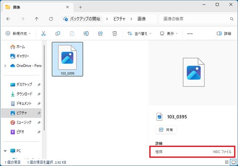This screenshot has width=238, height=166.
Task: Open the 表示 view dropdown
Action: click(x=169, y=34)
